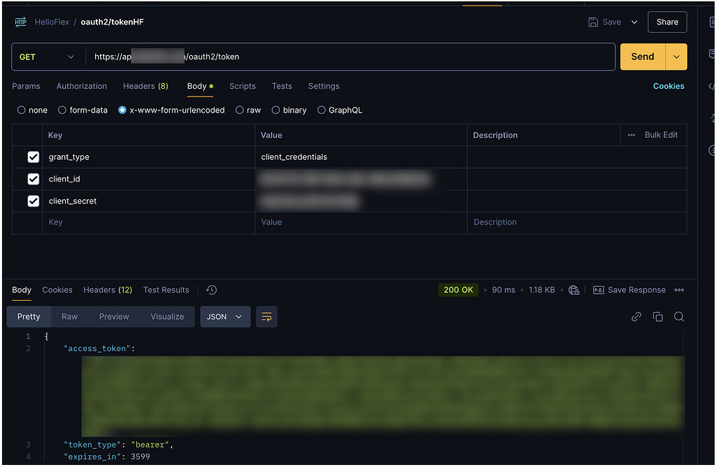
Task: Click the link icon in the response toolbar
Action: (x=636, y=316)
